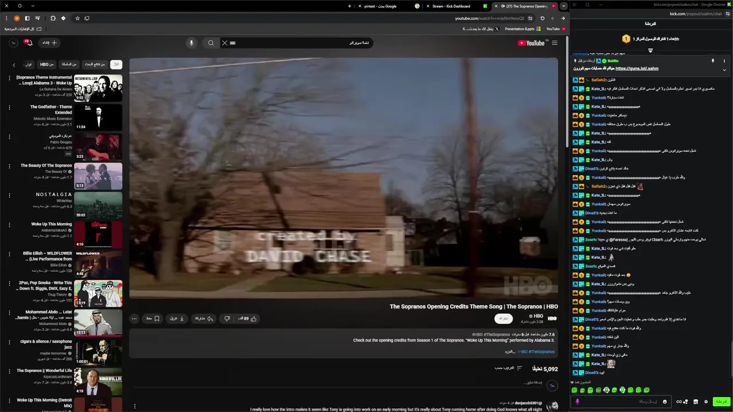Bookmark the page with the star icon

pyautogui.click(x=77, y=18)
